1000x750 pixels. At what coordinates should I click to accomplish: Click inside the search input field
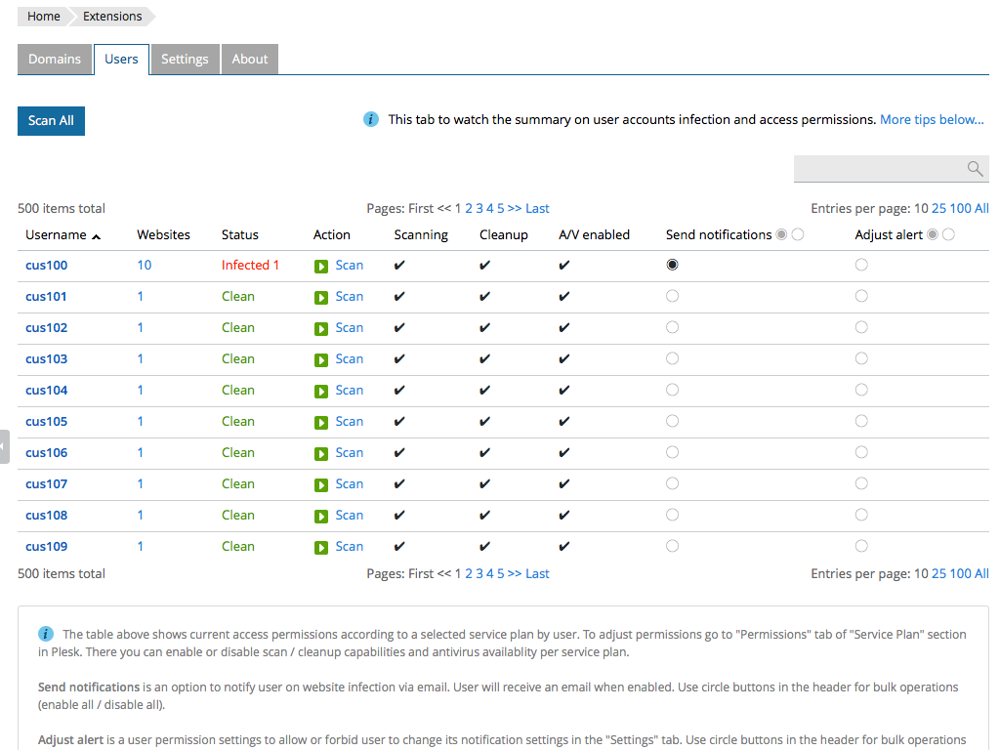tap(879, 168)
